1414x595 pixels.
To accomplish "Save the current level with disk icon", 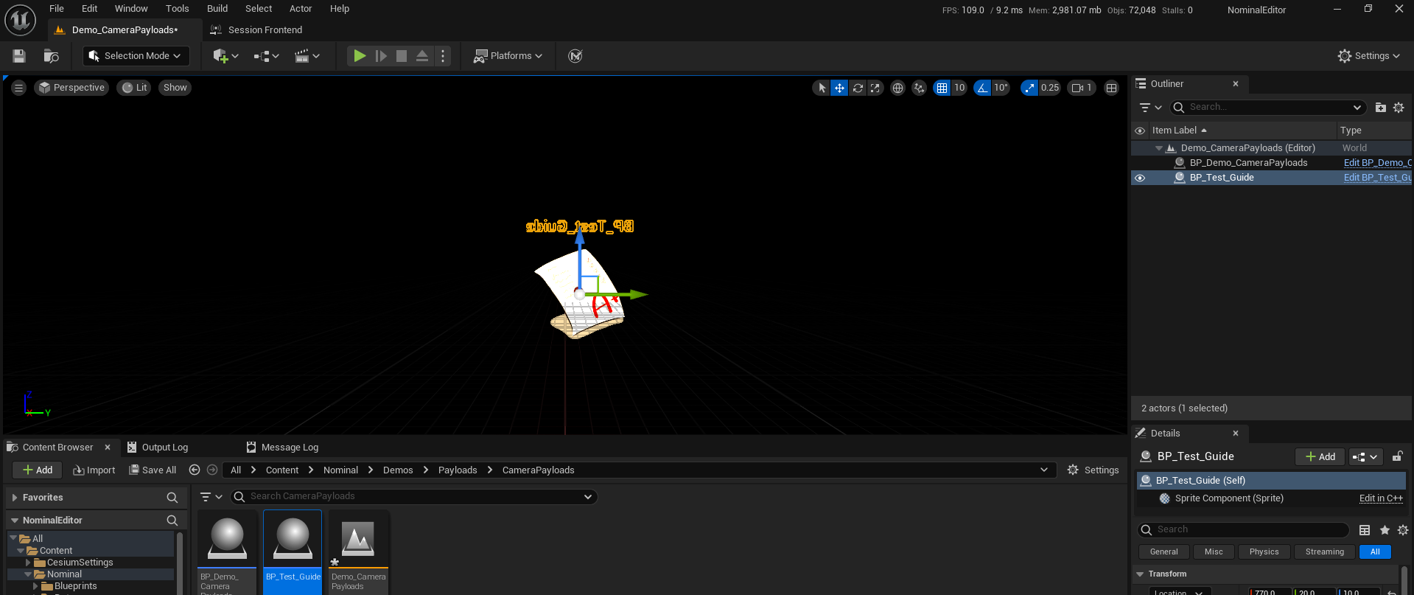I will point(19,56).
